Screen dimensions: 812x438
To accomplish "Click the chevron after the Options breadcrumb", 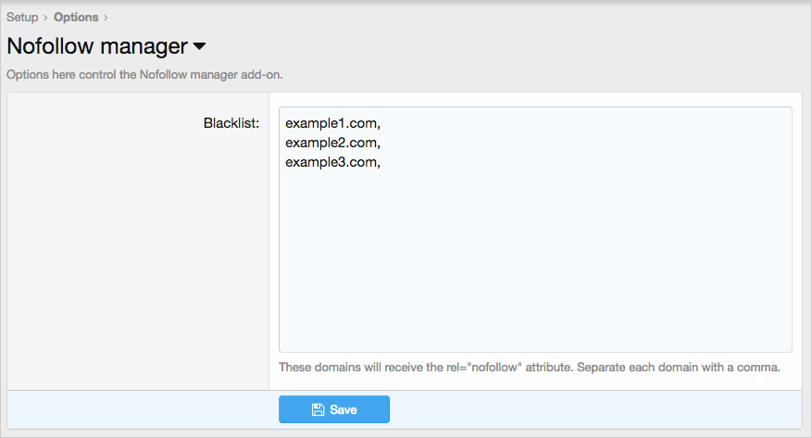I will [106, 18].
